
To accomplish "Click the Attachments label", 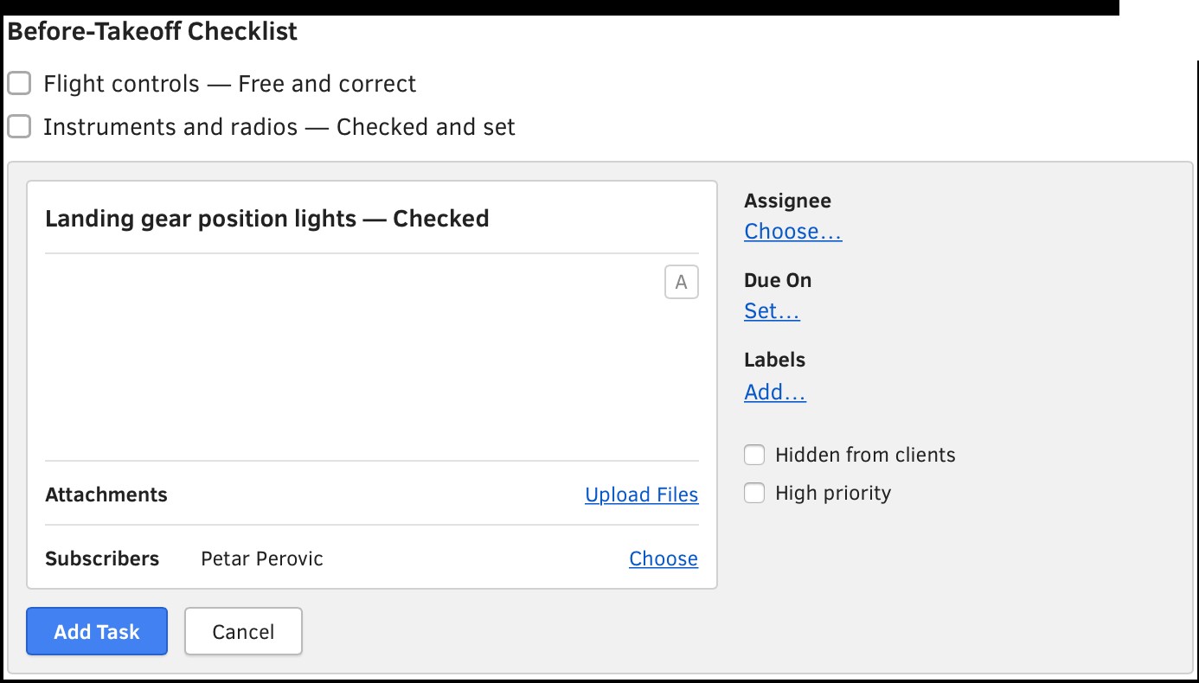I will pyautogui.click(x=106, y=495).
